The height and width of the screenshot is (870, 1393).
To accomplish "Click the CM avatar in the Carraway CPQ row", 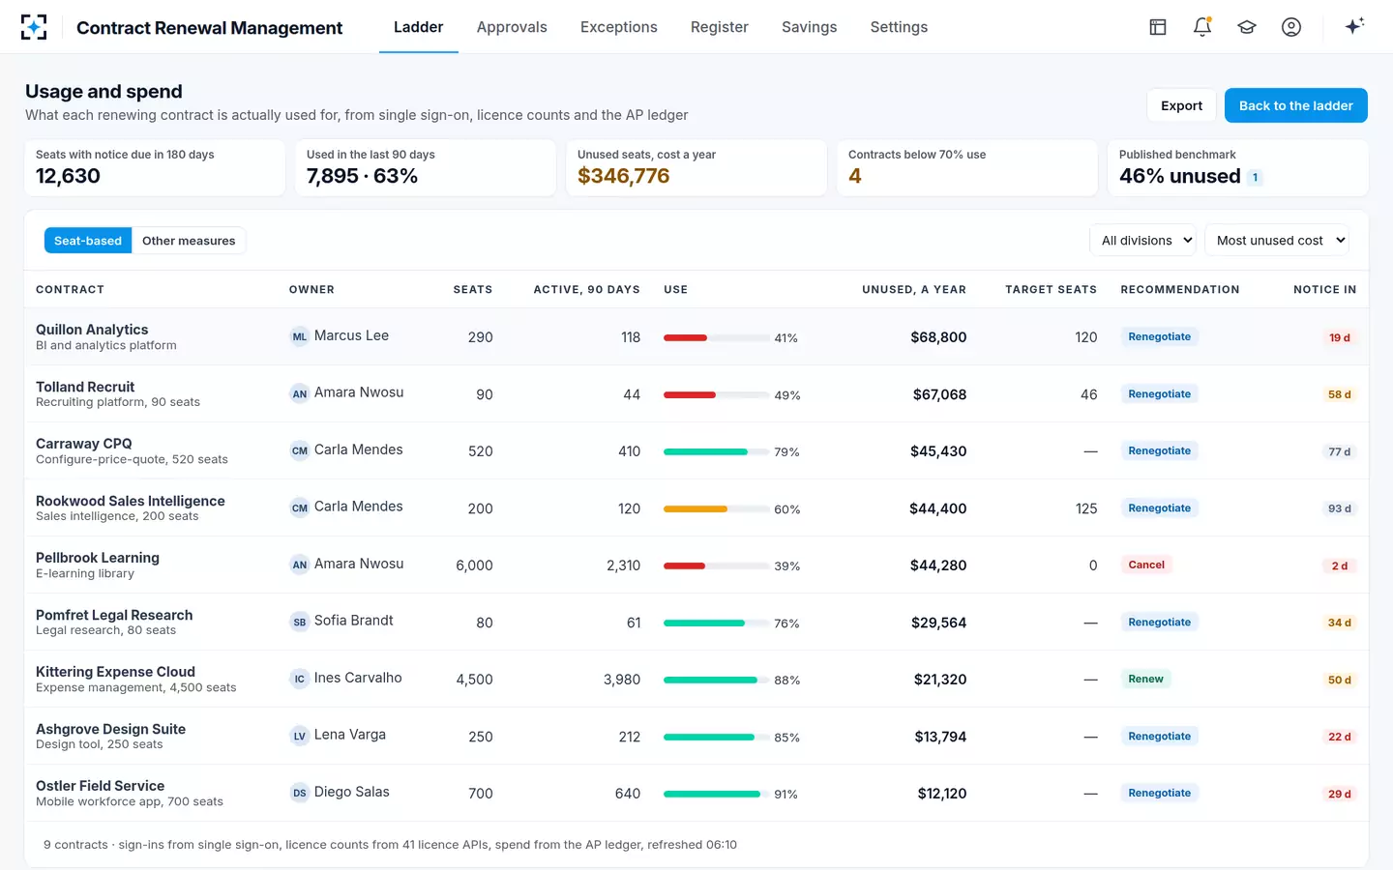I will point(300,450).
